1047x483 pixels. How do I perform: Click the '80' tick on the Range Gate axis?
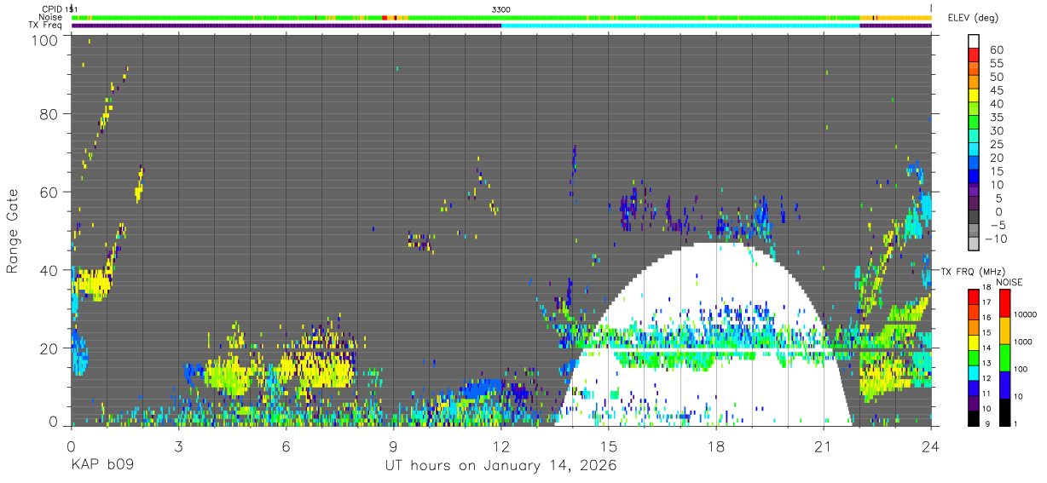[x=49, y=113]
